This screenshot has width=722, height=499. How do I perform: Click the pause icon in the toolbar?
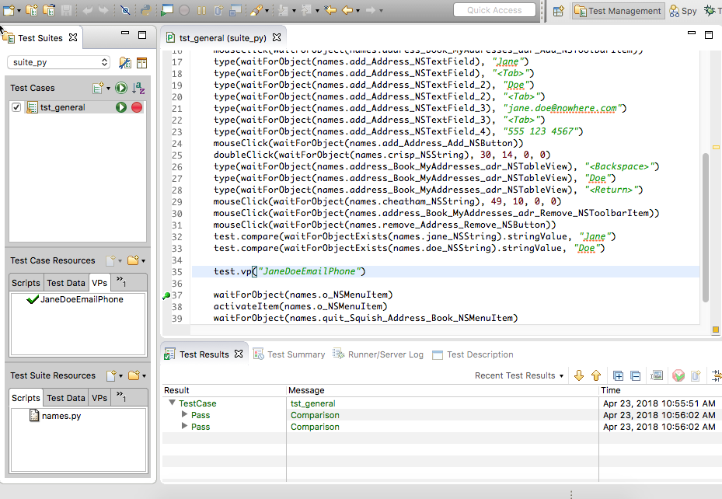click(201, 11)
